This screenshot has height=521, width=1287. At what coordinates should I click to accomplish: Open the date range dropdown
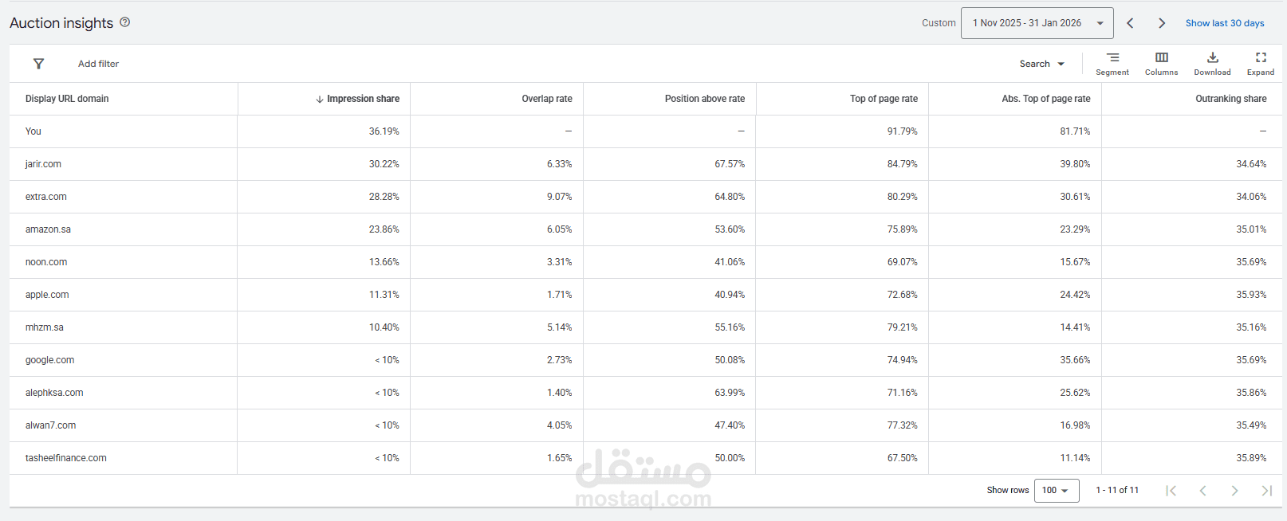point(1037,23)
